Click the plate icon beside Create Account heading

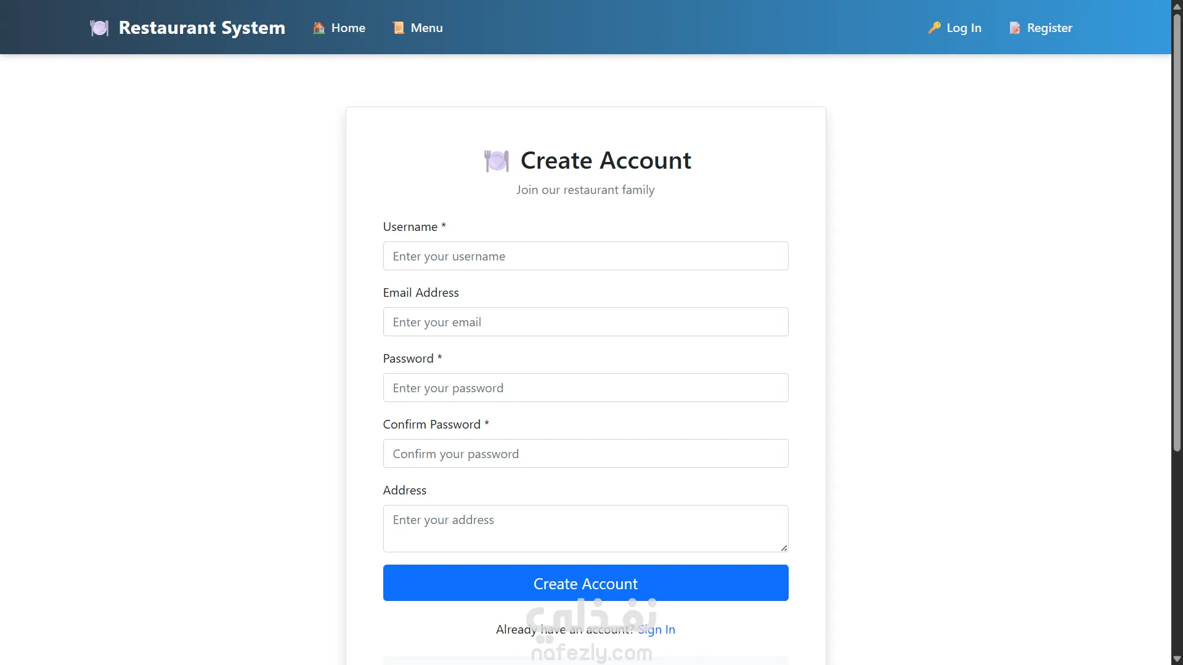click(497, 161)
